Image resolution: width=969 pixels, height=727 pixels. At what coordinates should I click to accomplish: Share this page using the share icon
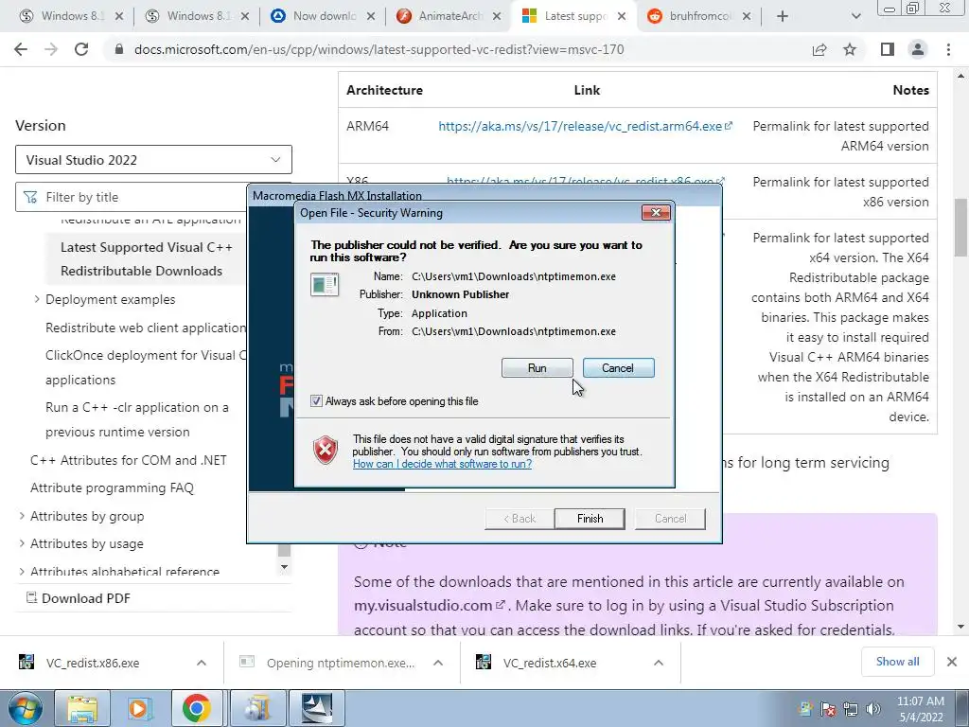[x=819, y=49]
